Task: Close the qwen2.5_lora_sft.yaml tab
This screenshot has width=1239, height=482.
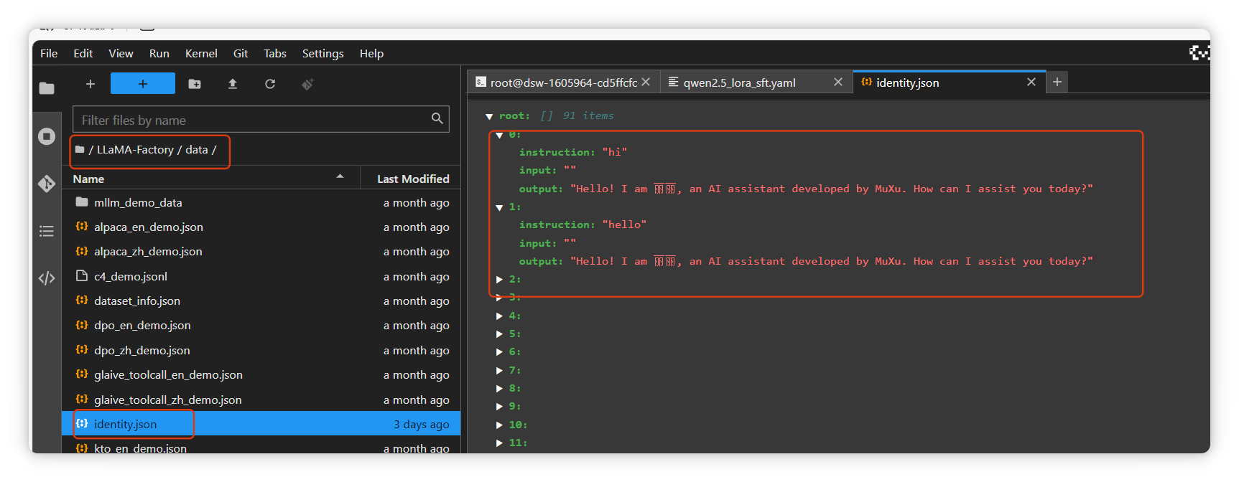Action: [x=837, y=82]
